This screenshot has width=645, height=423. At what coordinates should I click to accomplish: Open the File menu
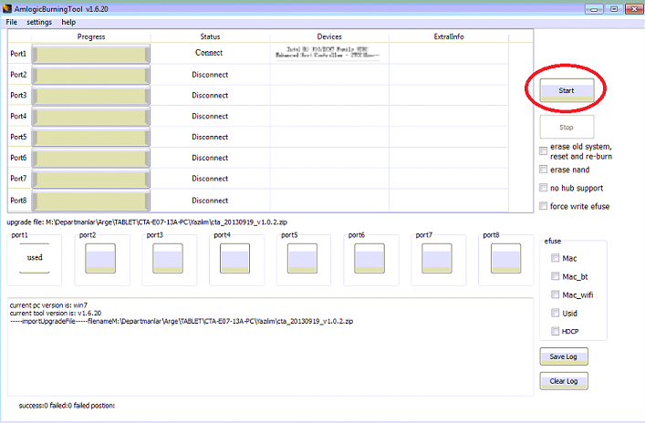click(x=12, y=22)
